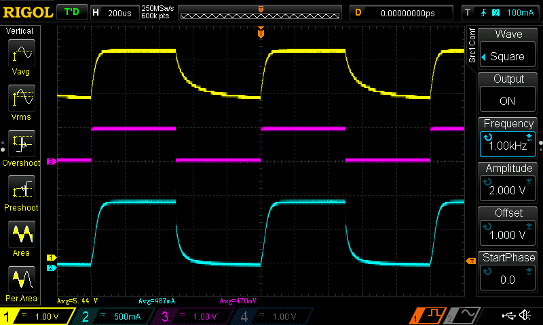Click the USB connection status icon

coord(508,316)
